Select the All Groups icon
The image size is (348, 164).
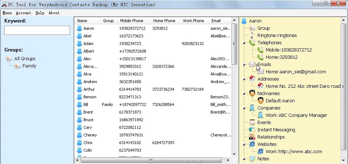click(9, 58)
